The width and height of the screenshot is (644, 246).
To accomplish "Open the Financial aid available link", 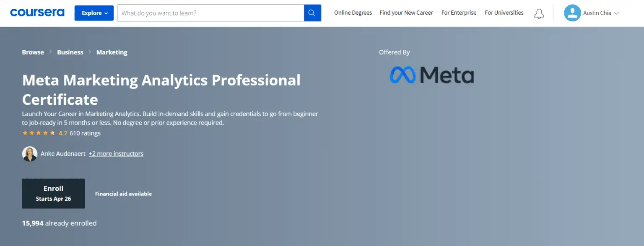I will pos(123,193).
